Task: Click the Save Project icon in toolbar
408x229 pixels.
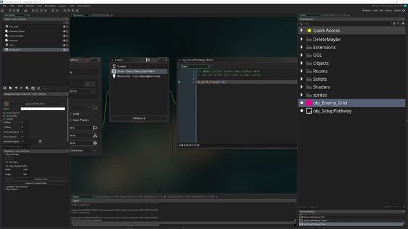Action: [x=18, y=11]
